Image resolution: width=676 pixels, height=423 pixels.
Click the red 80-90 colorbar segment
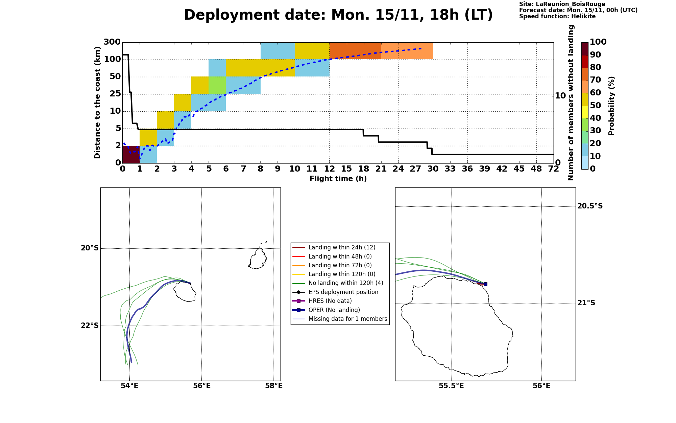pyautogui.click(x=585, y=62)
